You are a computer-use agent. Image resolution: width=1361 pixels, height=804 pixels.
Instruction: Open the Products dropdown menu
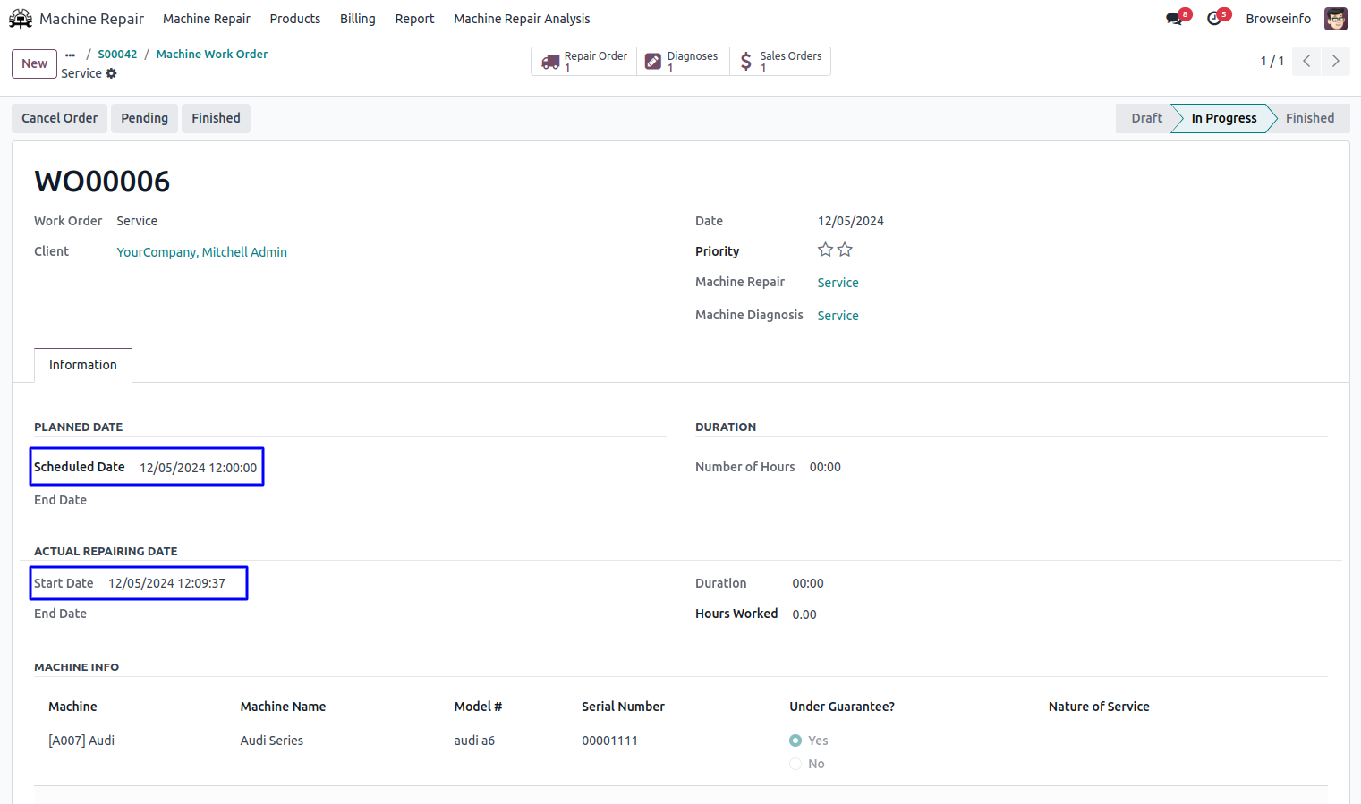[294, 19]
